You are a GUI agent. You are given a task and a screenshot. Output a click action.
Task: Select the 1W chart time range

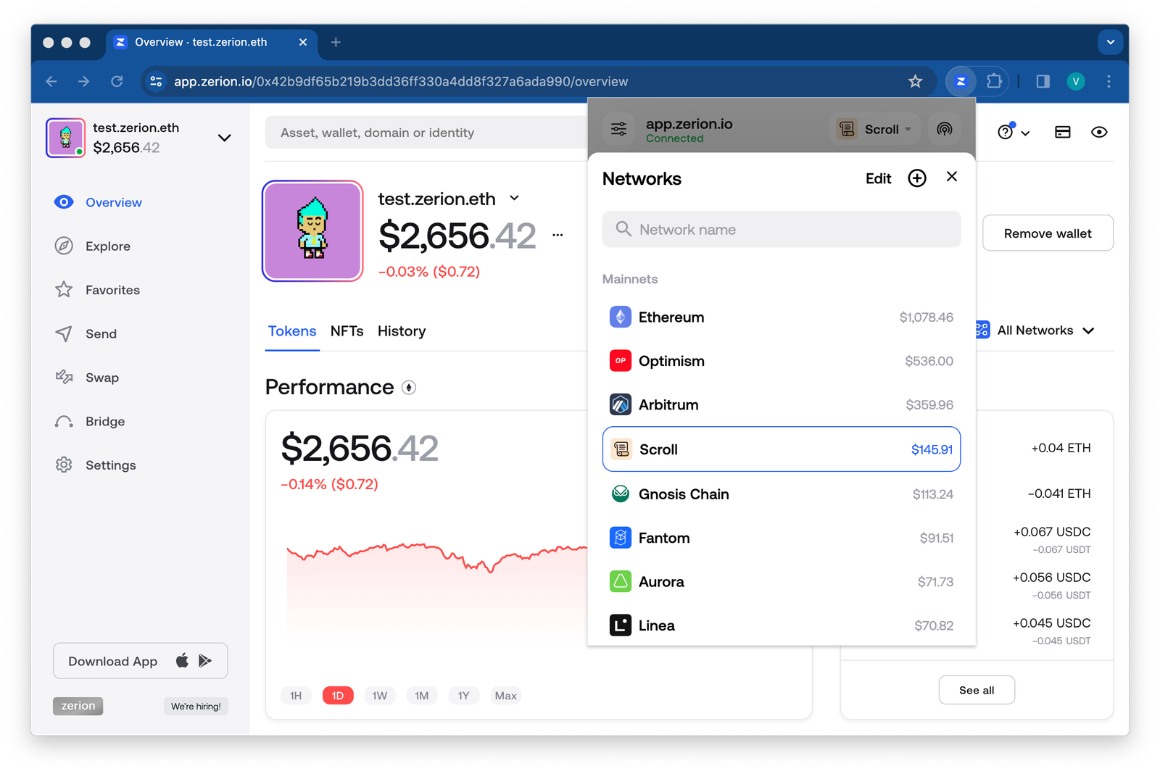tap(379, 696)
